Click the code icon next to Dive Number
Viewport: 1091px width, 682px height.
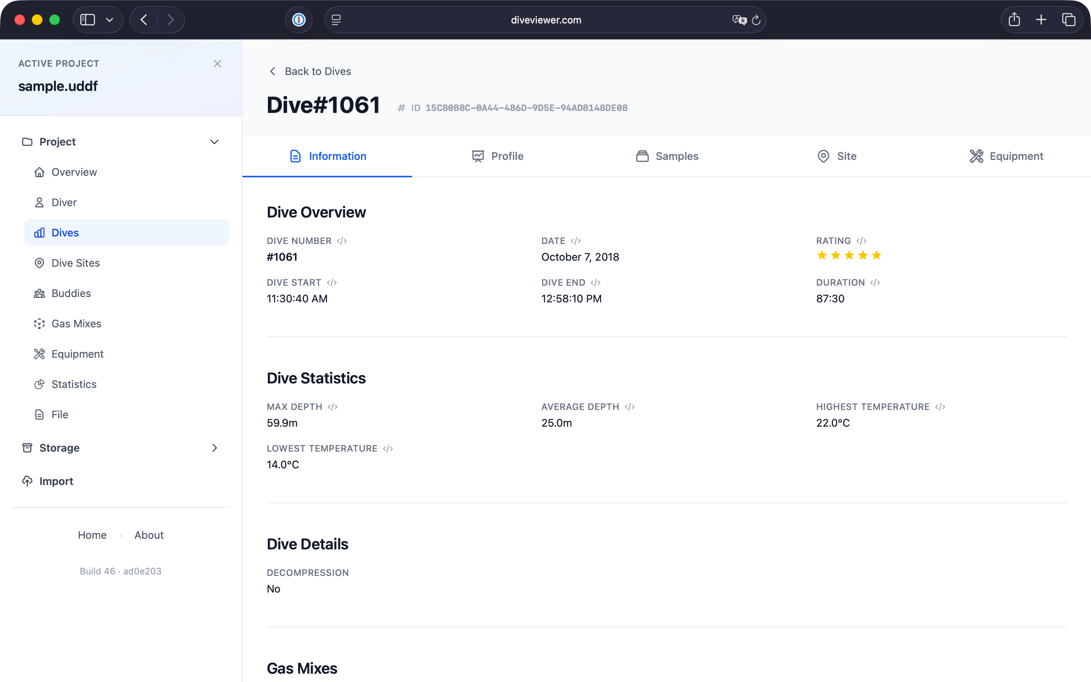pyautogui.click(x=342, y=241)
